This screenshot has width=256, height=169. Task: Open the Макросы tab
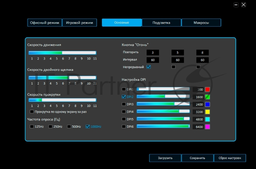click(x=201, y=23)
